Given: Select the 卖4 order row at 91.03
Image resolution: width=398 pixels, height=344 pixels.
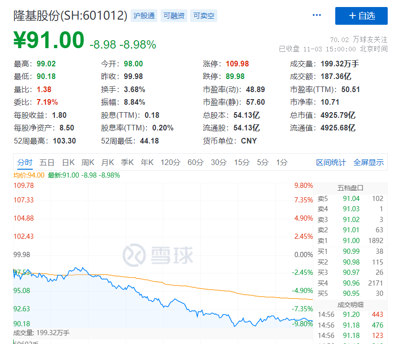Looking at the screenshot, I should [x=350, y=209].
